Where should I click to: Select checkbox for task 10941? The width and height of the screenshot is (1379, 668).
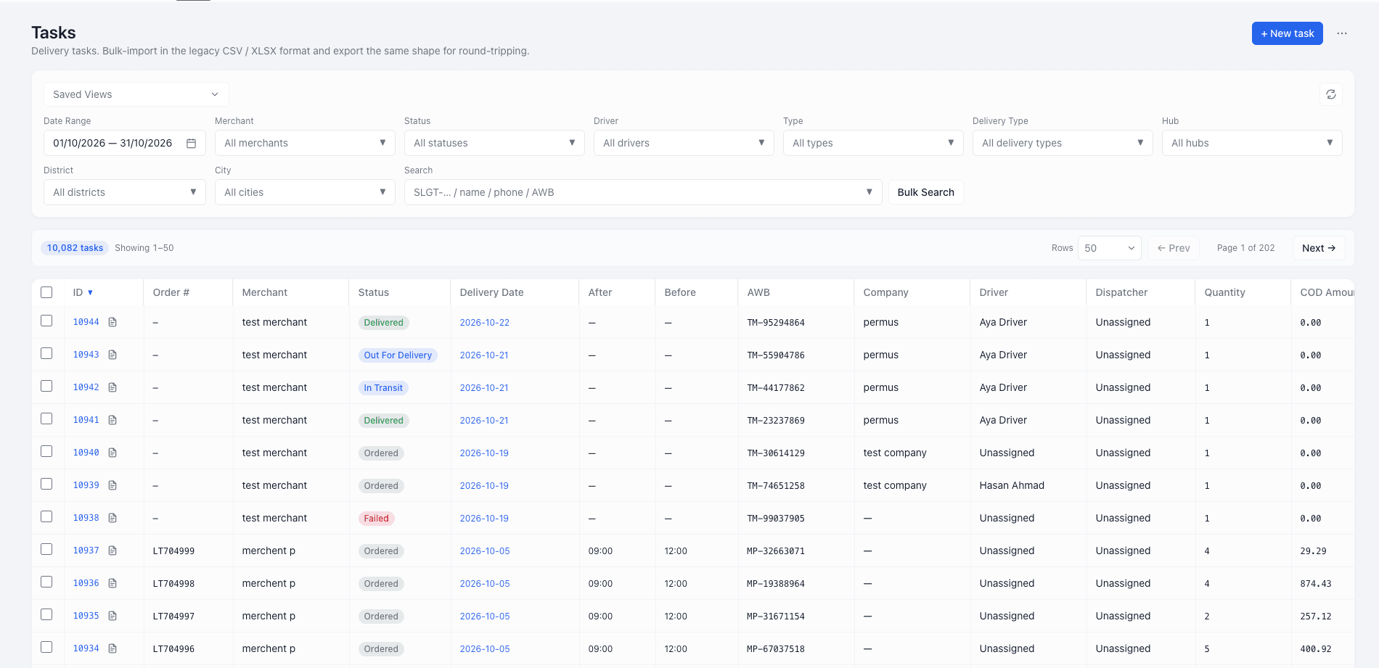[x=46, y=418]
